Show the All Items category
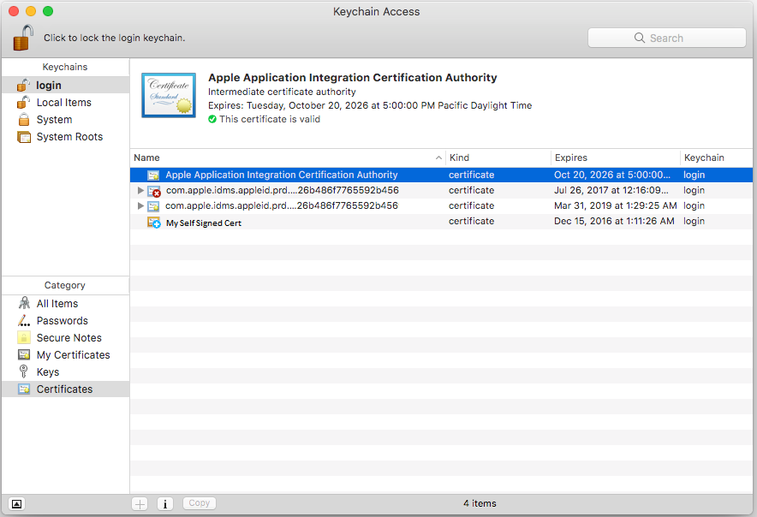The image size is (757, 517). [57, 304]
